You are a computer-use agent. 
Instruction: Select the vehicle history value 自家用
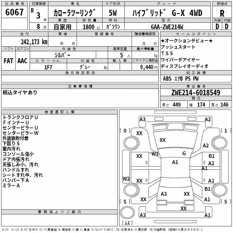[62, 27]
